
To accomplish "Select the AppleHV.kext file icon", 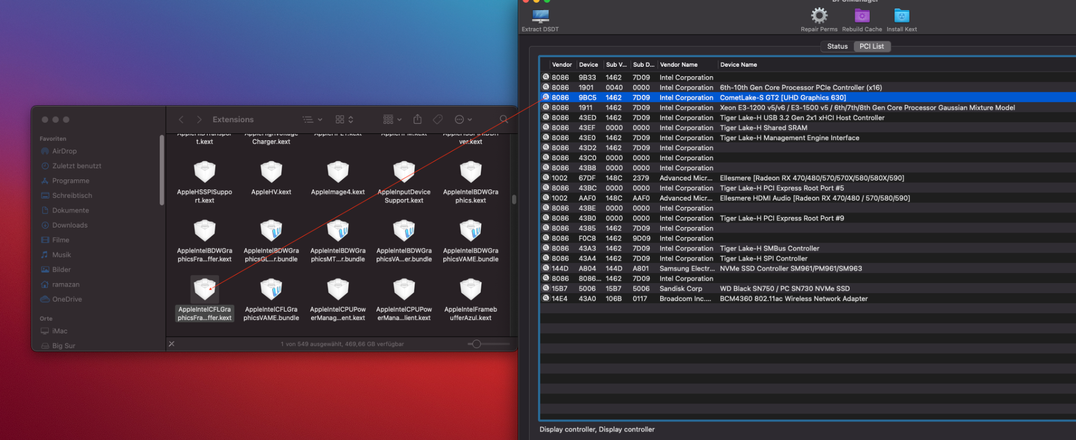I will pos(271,173).
